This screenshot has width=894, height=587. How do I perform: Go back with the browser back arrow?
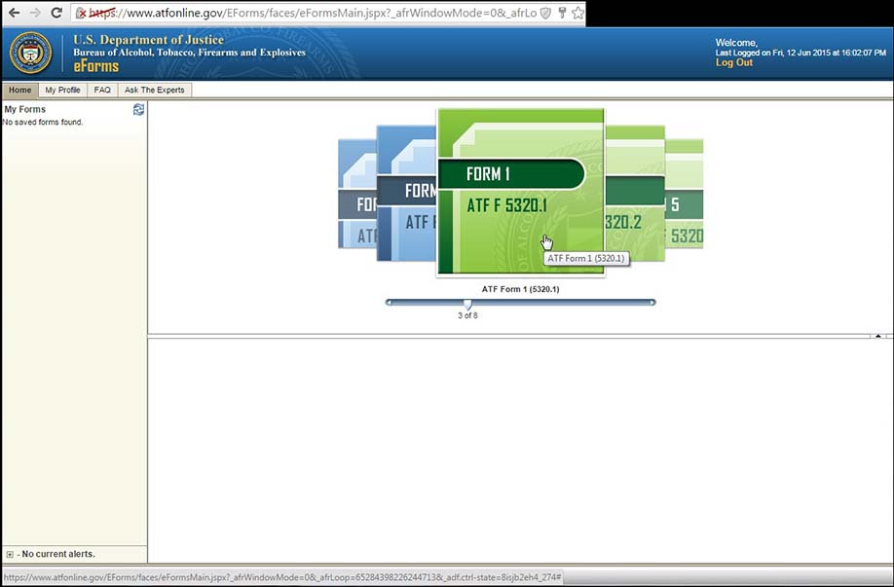15,13
